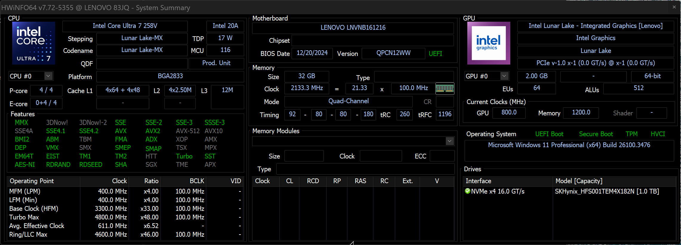
Task: Click the 64-bit bus width field
Action: [653, 76]
